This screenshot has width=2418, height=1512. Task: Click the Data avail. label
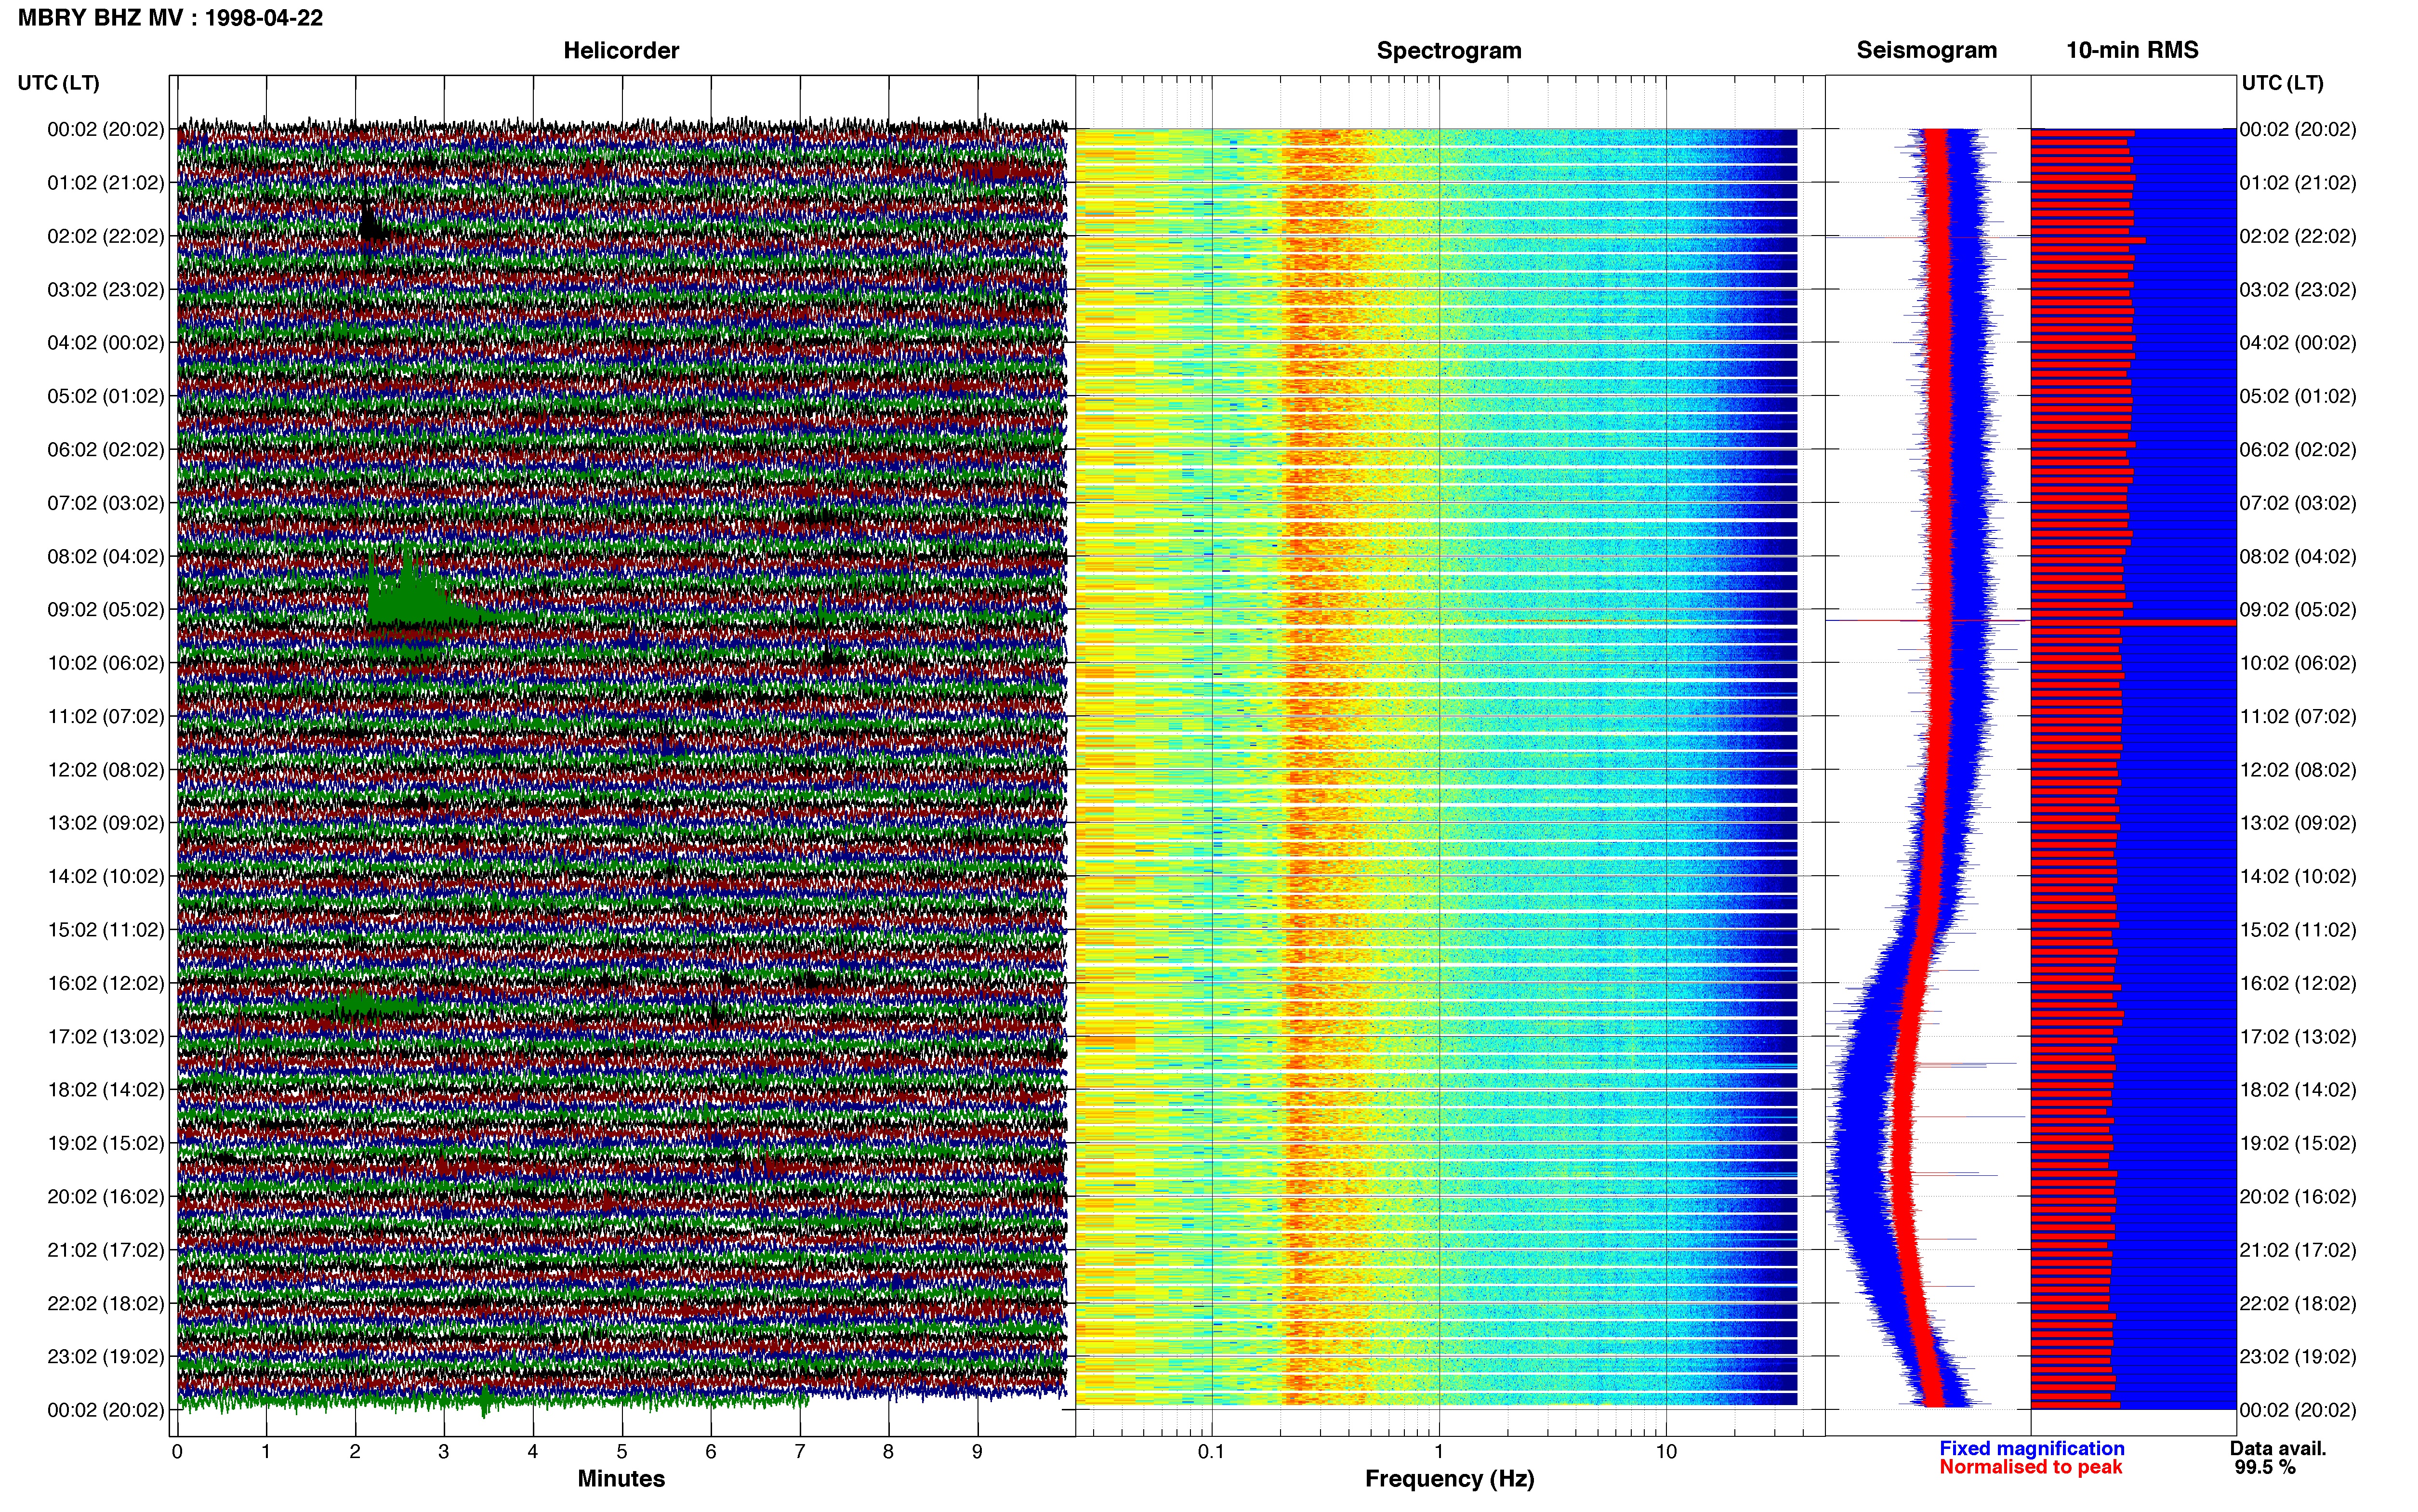[2278, 1448]
